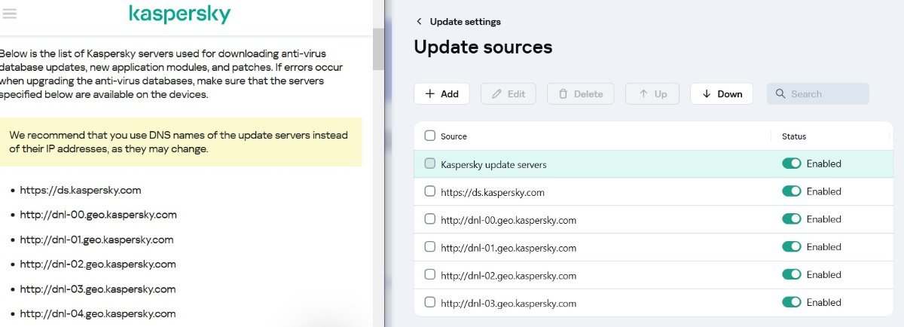904x327 pixels.
Task: Tick the select-all checkbox in the Source header
Action: point(430,136)
